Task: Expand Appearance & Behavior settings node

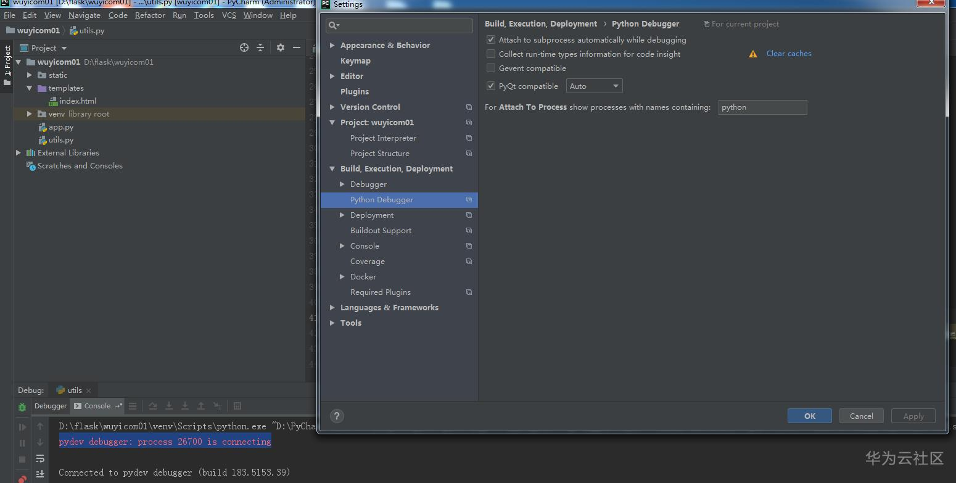Action: 332,46
